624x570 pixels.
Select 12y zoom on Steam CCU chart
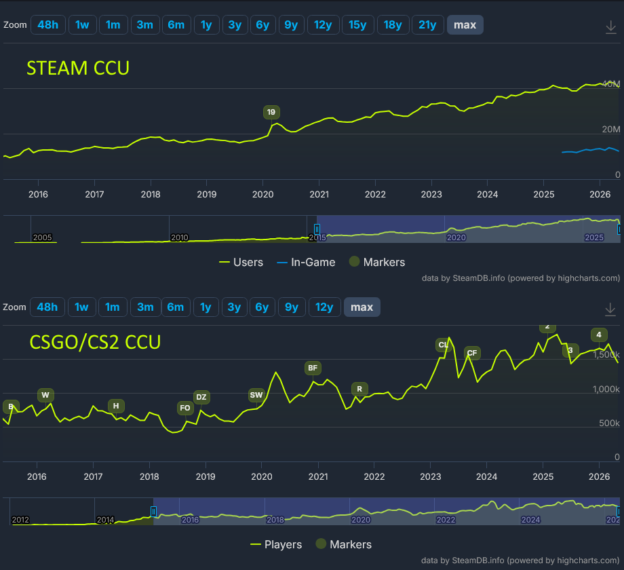[323, 25]
